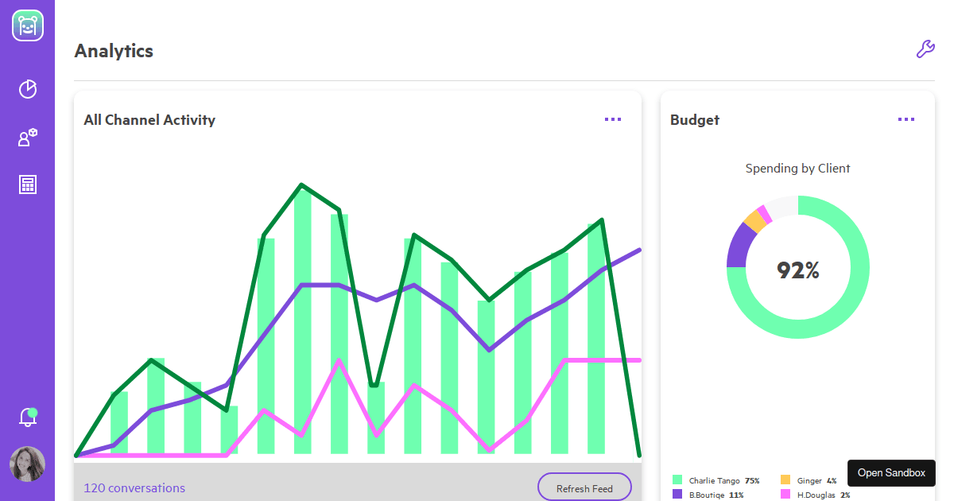
Task: Click the Budget card title
Action: coord(695,120)
